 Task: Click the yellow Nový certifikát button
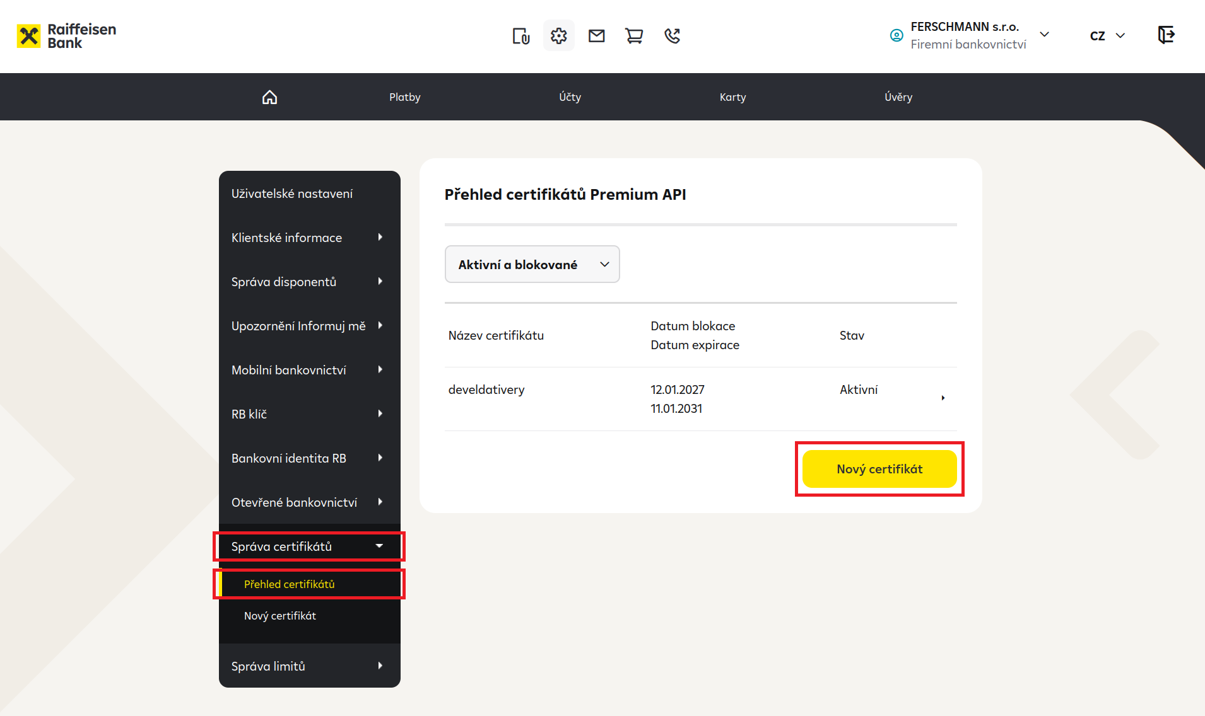point(879,469)
